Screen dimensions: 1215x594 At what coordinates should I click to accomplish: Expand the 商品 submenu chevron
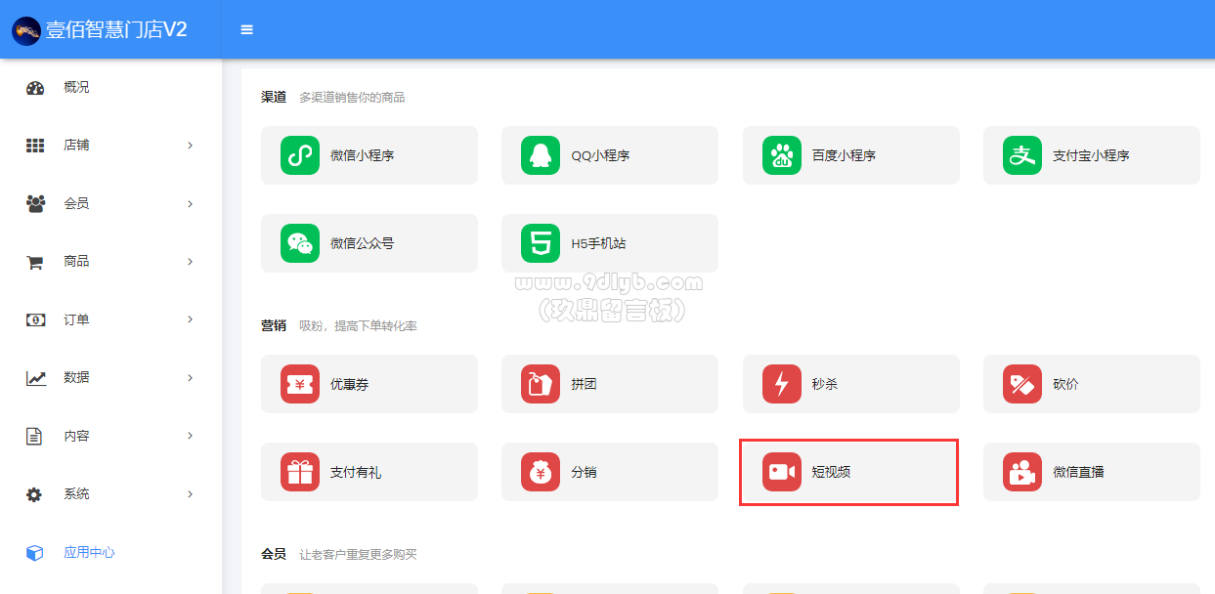191,262
